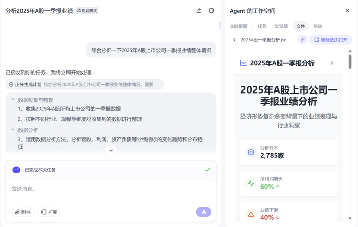Toggle the side panel layout icon

pyautogui.click(x=211, y=10)
